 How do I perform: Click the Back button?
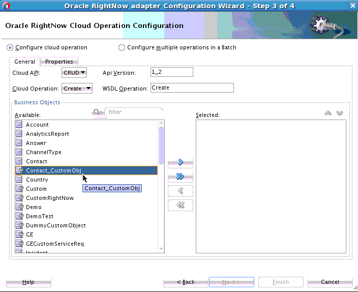coord(186,282)
